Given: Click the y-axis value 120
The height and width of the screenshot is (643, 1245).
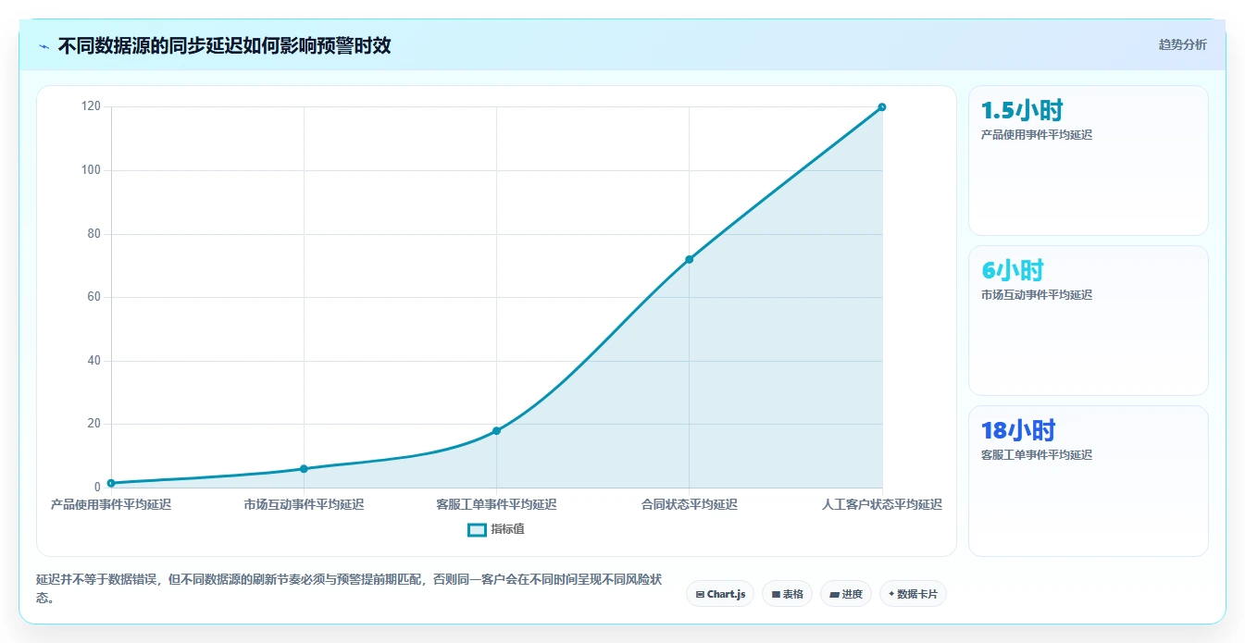Looking at the screenshot, I should click(x=91, y=106).
